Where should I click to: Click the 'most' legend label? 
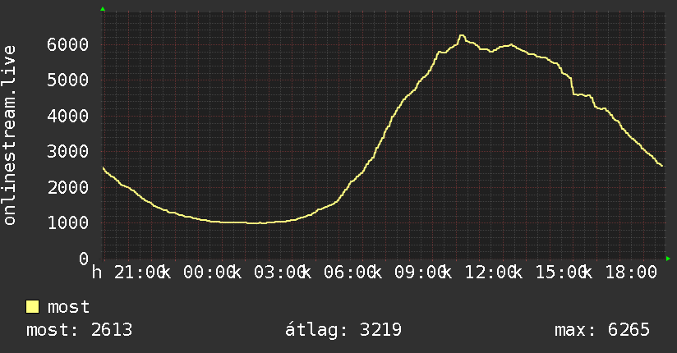coord(68,307)
